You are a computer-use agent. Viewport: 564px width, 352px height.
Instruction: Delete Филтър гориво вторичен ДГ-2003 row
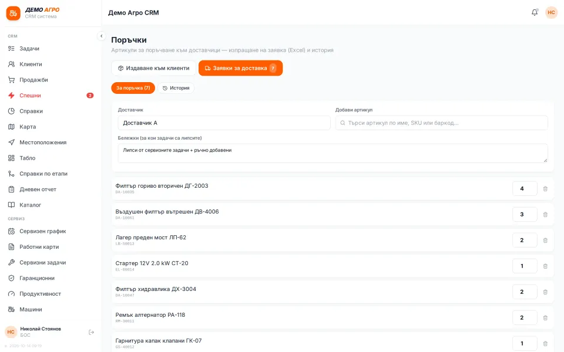coord(545,188)
